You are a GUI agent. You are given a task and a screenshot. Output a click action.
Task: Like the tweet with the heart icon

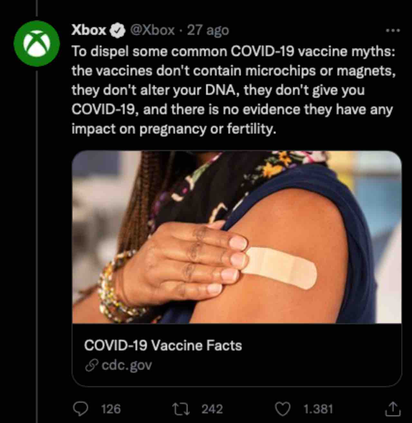(x=283, y=409)
